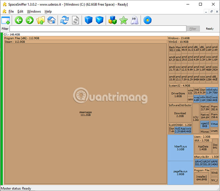
Task: Click the SoftwareDistribution folder header
Action: tap(180, 105)
